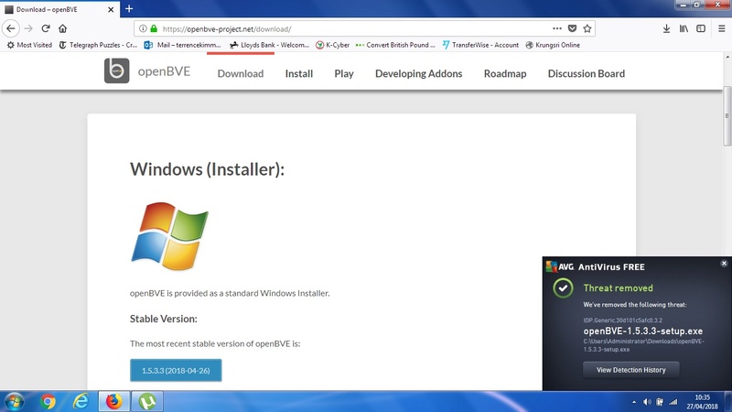Click the power/battery tray icon
The height and width of the screenshot is (412, 732).
point(660,402)
